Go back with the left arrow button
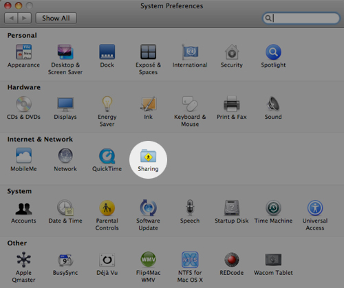The height and width of the screenshot is (288, 344). point(11,18)
